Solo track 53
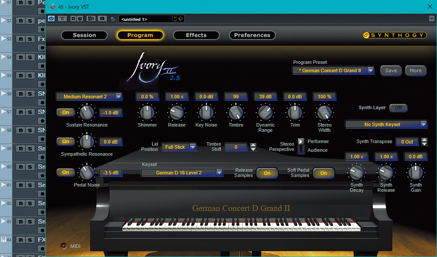 (x=30, y=39)
